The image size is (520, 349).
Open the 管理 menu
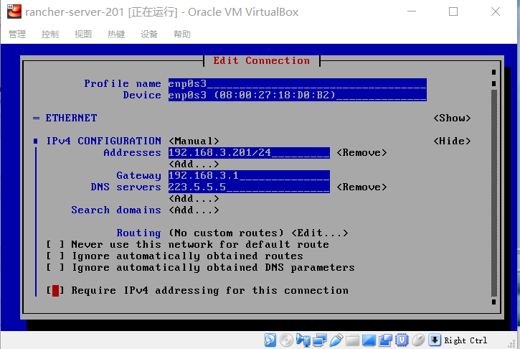[17, 34]
